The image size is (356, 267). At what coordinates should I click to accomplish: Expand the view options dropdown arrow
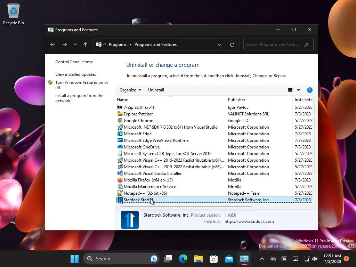298,90
